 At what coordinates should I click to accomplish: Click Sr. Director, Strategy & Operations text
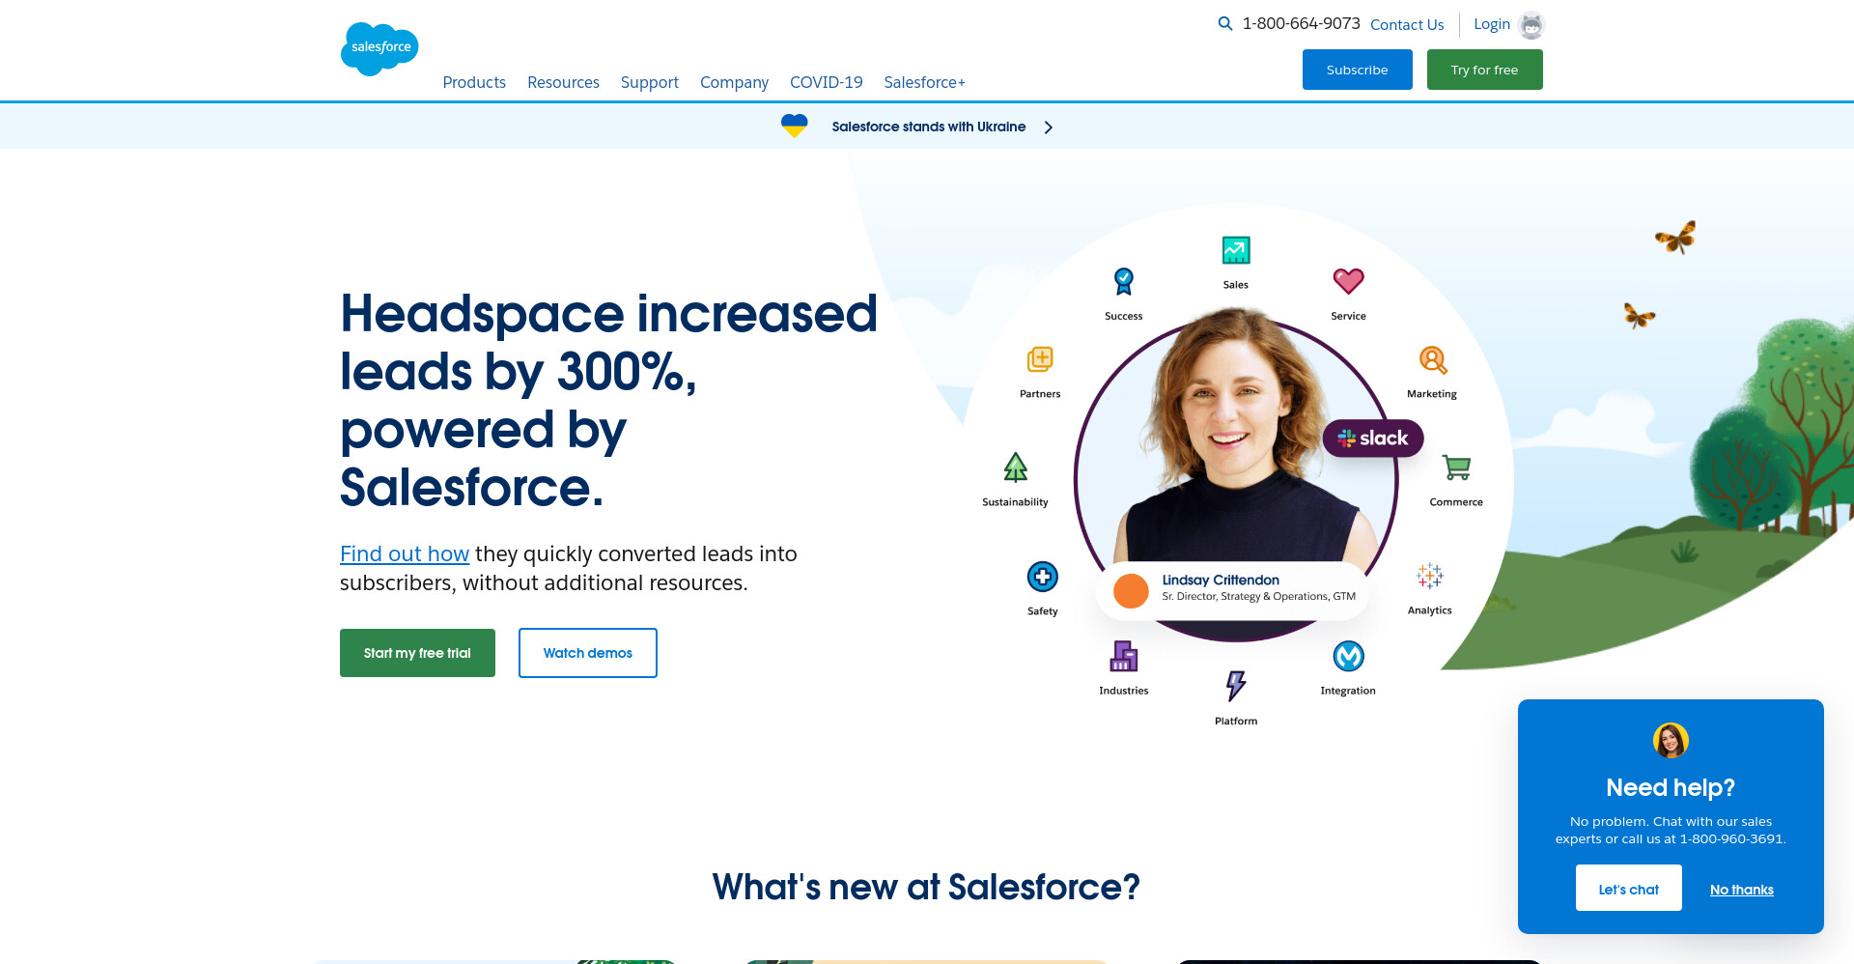[1258, 597]
